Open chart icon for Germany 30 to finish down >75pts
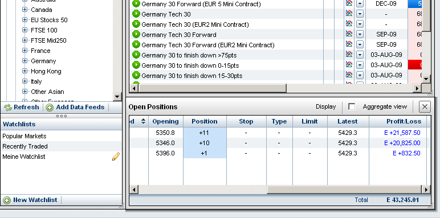This screenshot has width=440, height=218. [x=349, y=55]
